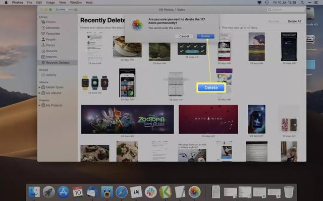323x201 pixels.
Task: Select the red Data Wing banner thumbnail
Action: [x=208, y=120]
